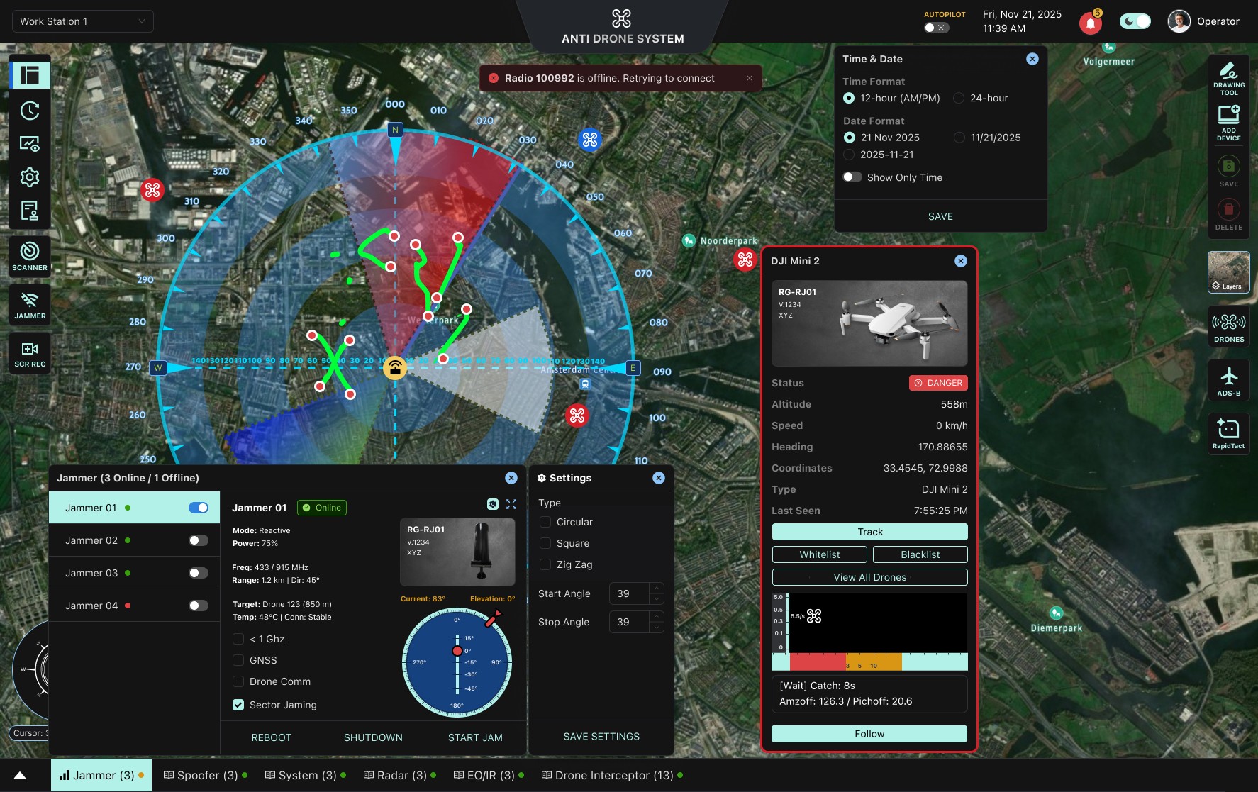Decrease the Start Angle stepper
The width and height of the screenshot is (1258, 792).
coord(657,599)
